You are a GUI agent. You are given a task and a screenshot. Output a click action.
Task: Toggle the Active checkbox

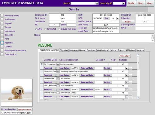36,29
